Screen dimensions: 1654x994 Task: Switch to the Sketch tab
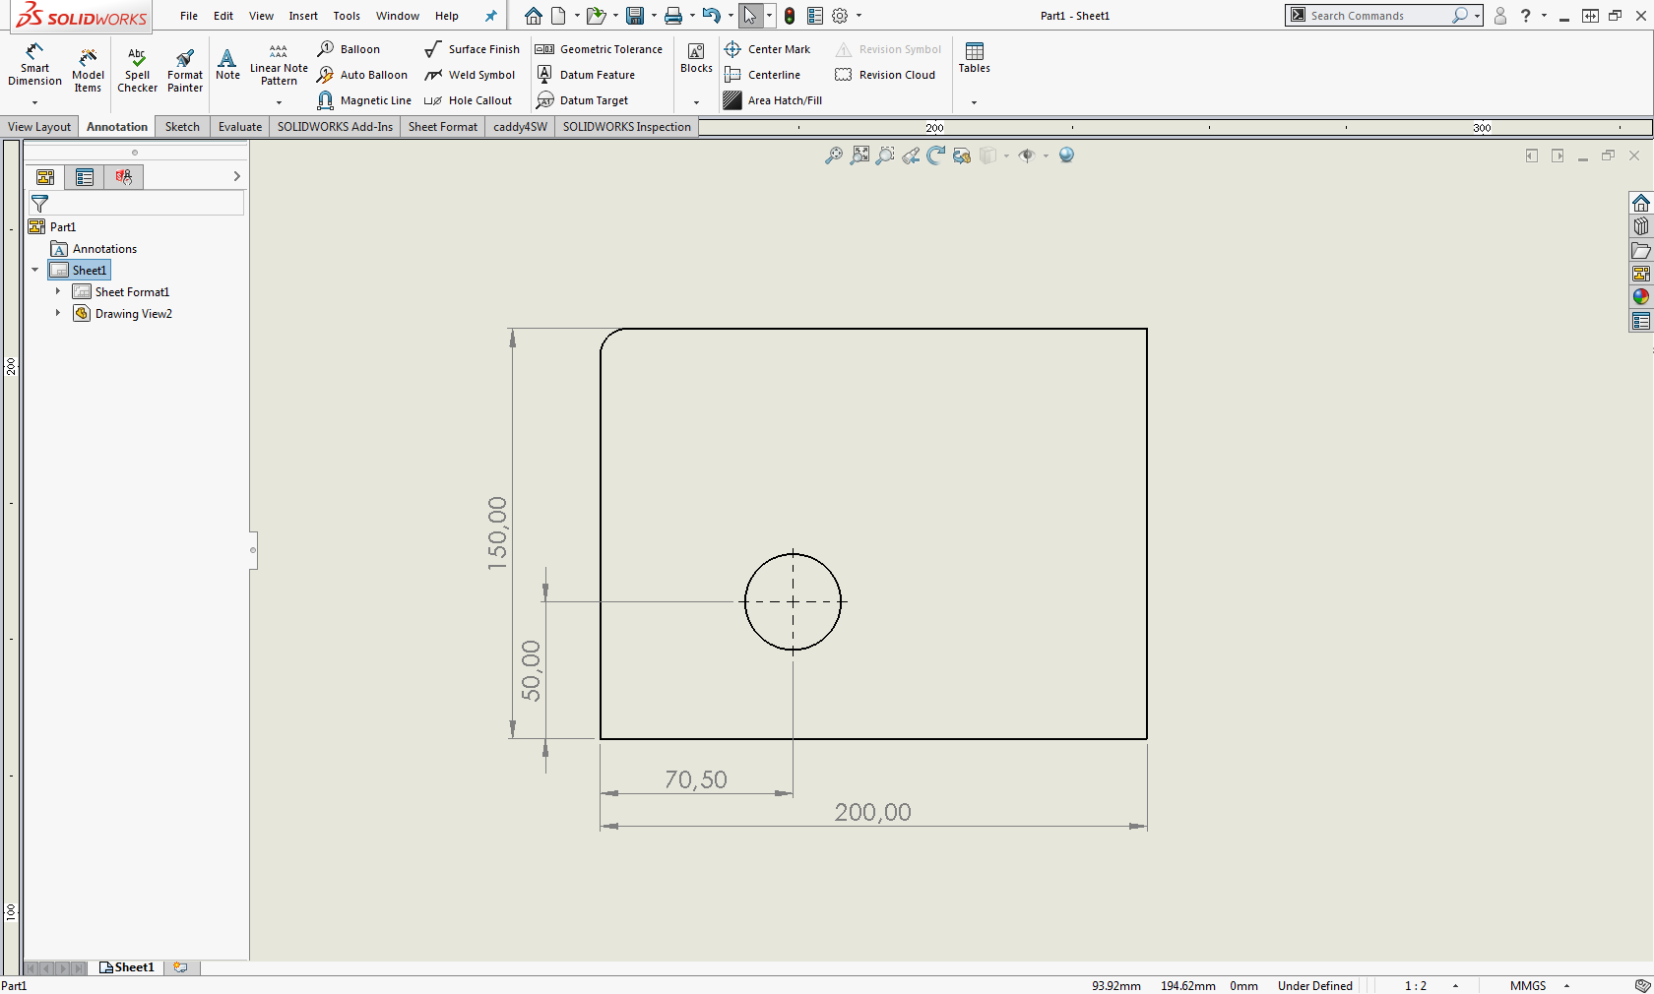click(x=182, y=127)
